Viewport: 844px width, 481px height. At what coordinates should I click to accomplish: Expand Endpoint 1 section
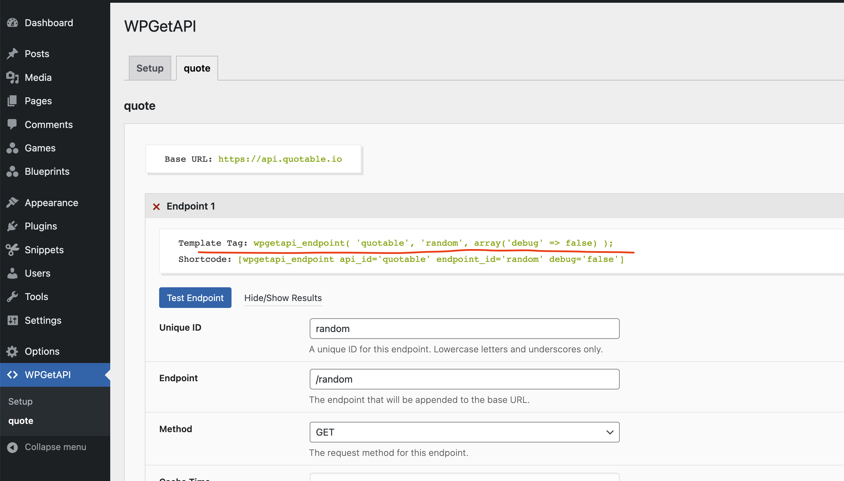pyautogui.click(x=191, y=206)
